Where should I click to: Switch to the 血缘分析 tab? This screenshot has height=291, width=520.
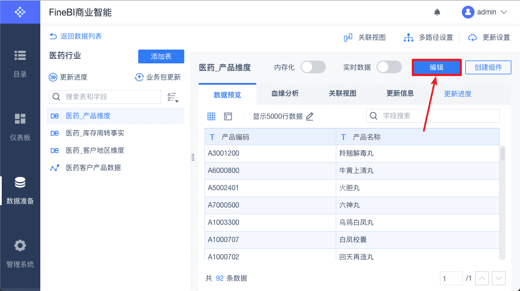click(x=284, y=93)
